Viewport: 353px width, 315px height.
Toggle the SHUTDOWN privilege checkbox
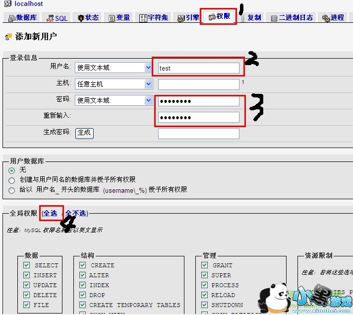pyautogui.click(x=205, y=305)
